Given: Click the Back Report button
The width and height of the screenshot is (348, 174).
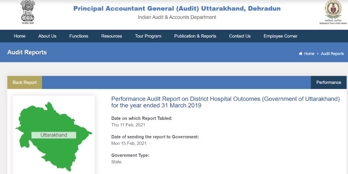Looking at the screenshot, I should pyautogui.click(x=25, y=83).
